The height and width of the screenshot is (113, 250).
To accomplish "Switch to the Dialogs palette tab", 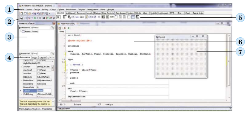I will [x=97, y=13].
